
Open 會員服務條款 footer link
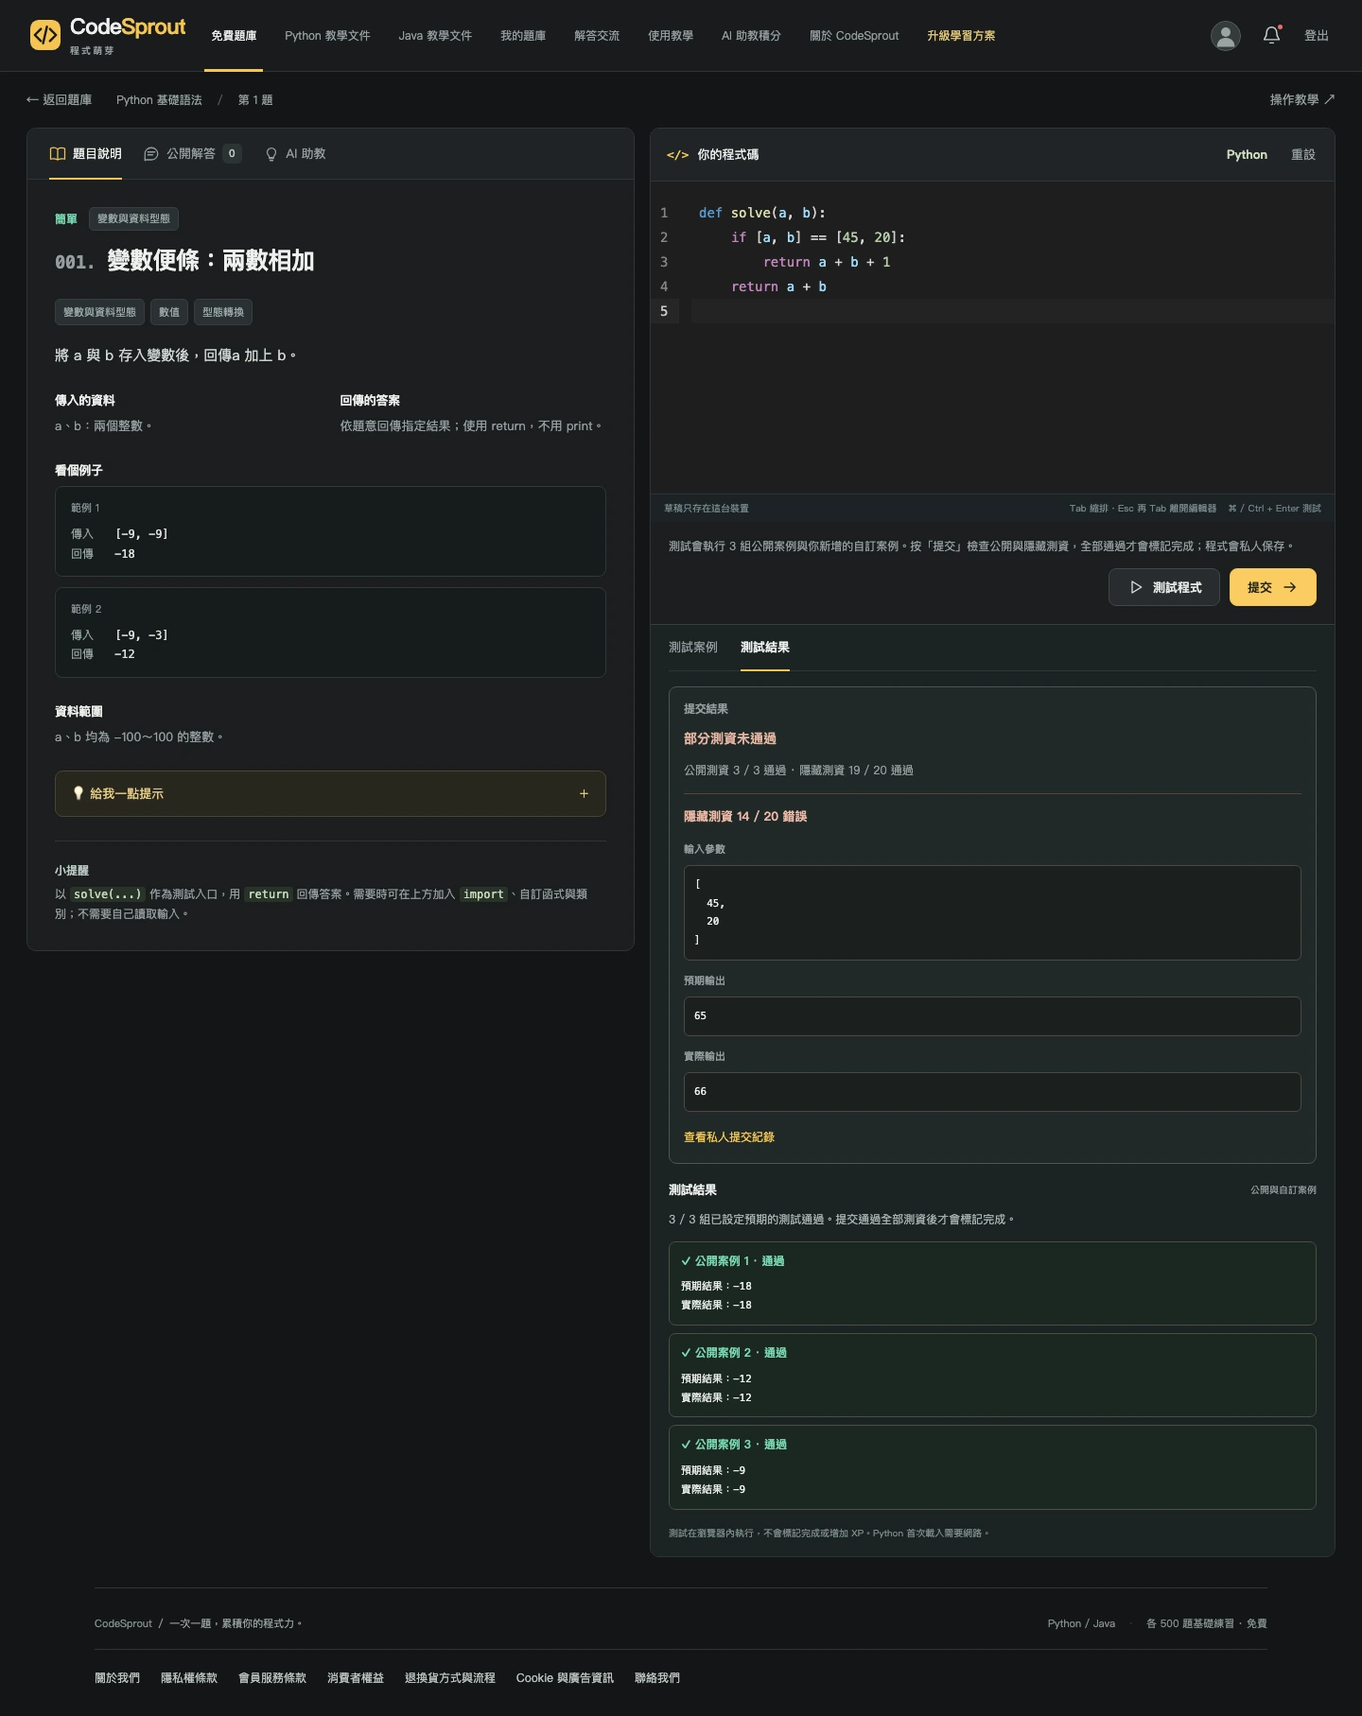click(x=272, y=1678)
